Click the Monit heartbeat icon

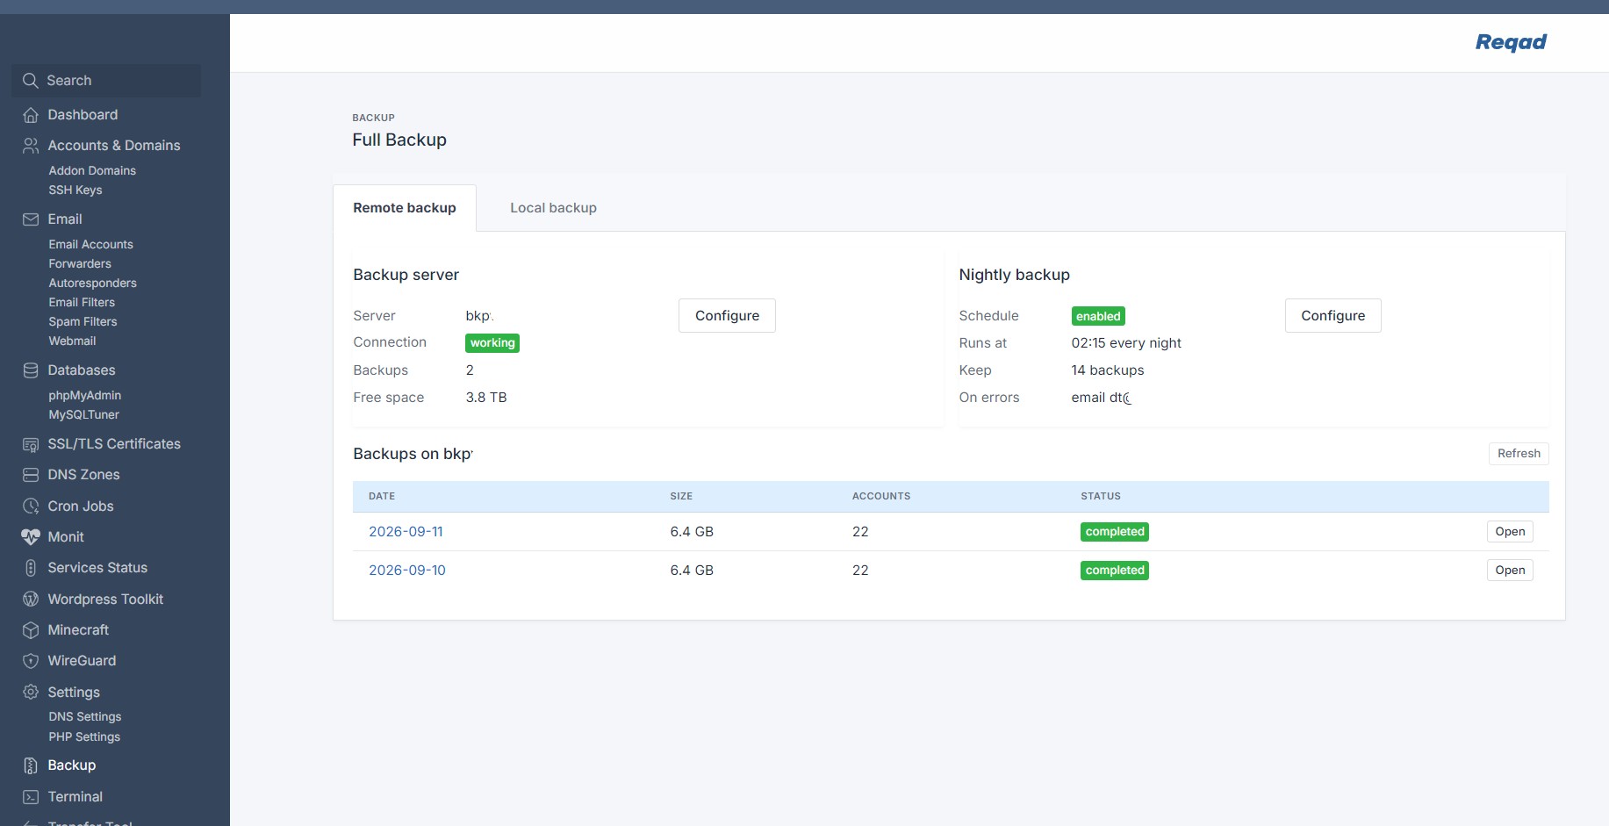pos(31,537)
